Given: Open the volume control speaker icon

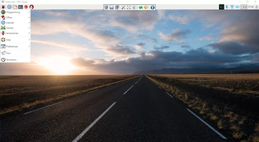Looking at the screenshot, I should pos(237,7).
